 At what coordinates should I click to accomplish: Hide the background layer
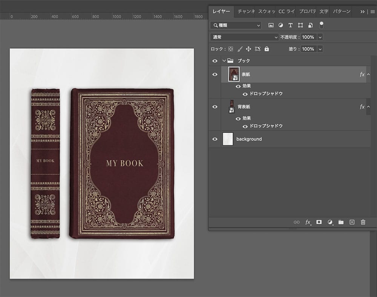[215, 139]
